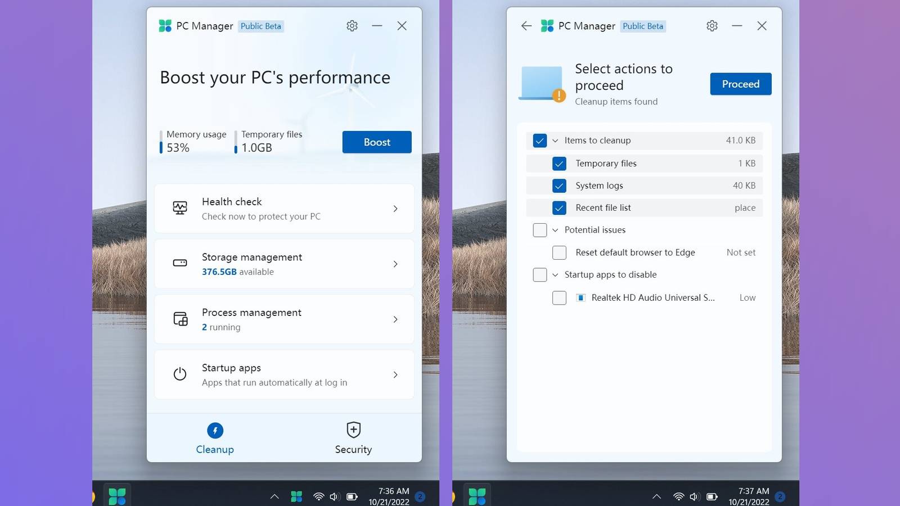Click the Security shield icon
900x506 pixels.
353,430
